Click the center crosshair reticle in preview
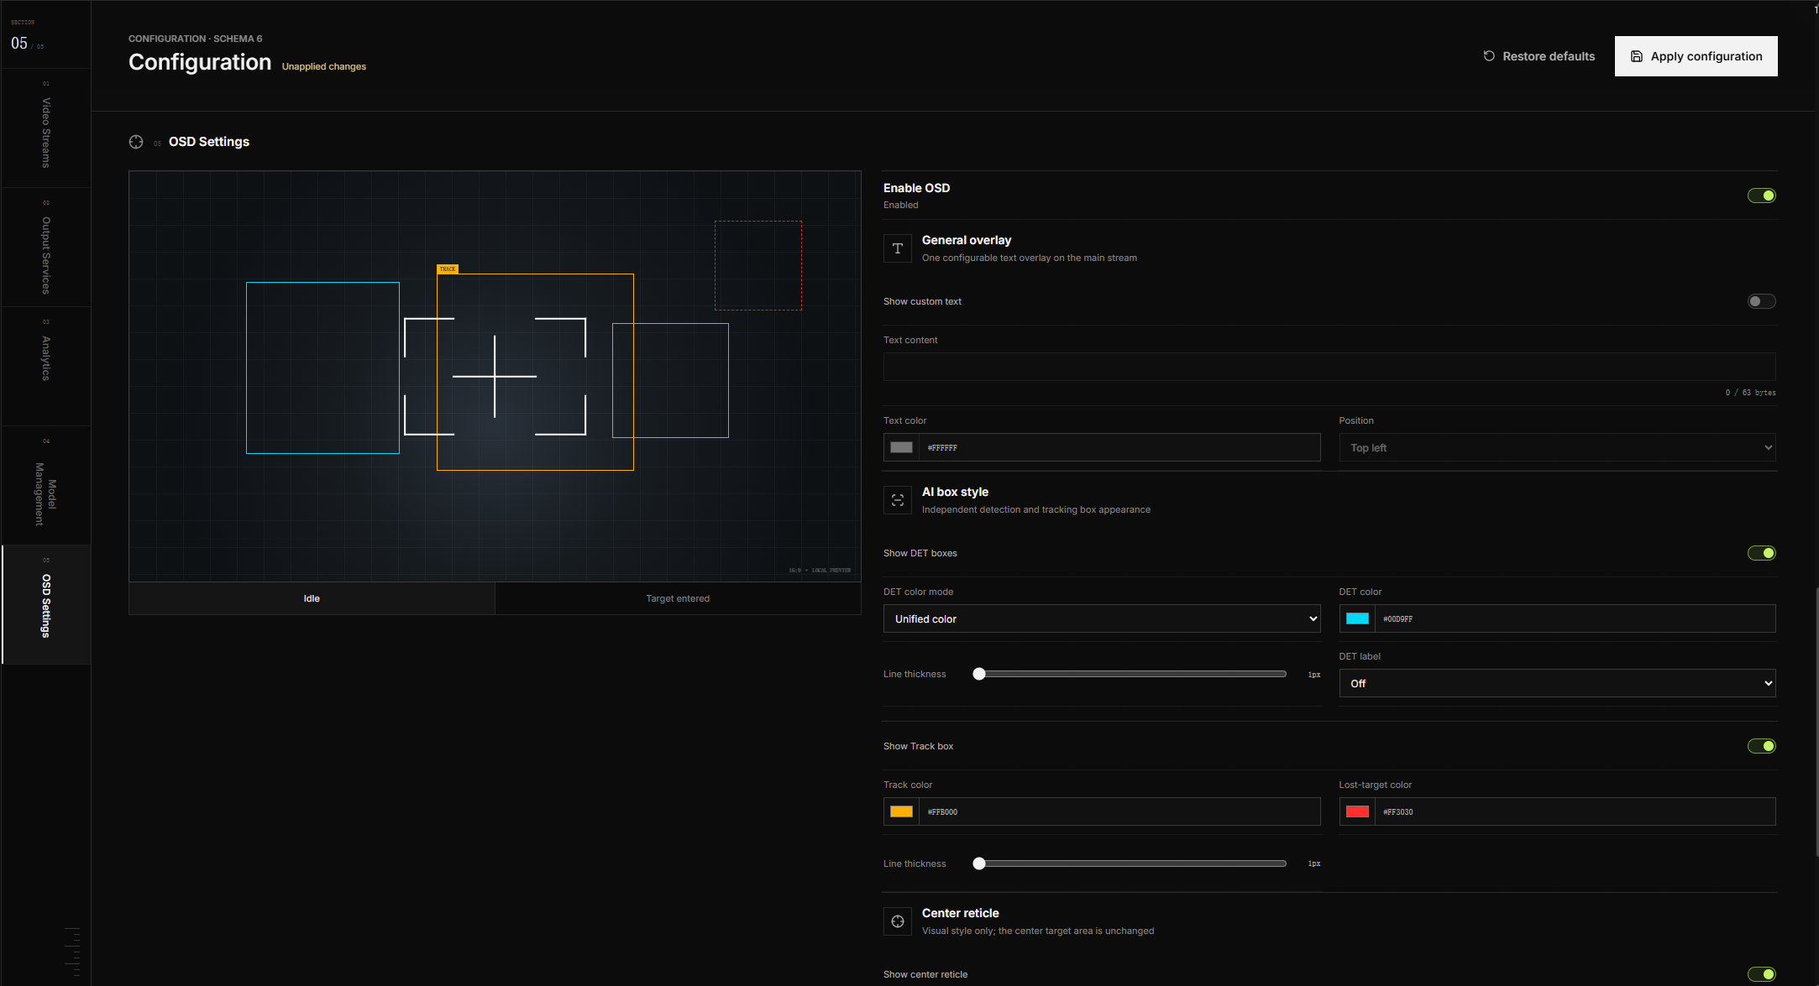 pos(495,376)
